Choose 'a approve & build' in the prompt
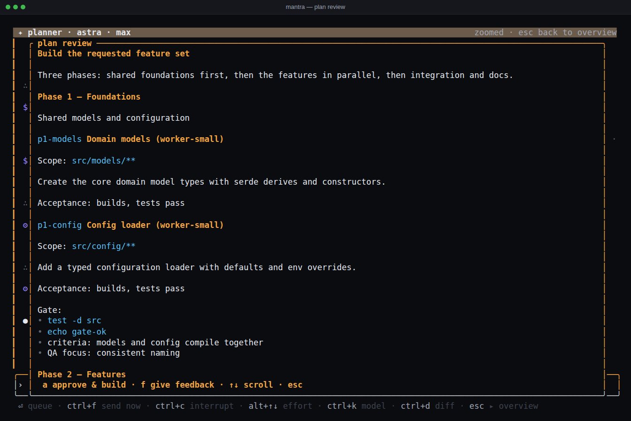 84,385
